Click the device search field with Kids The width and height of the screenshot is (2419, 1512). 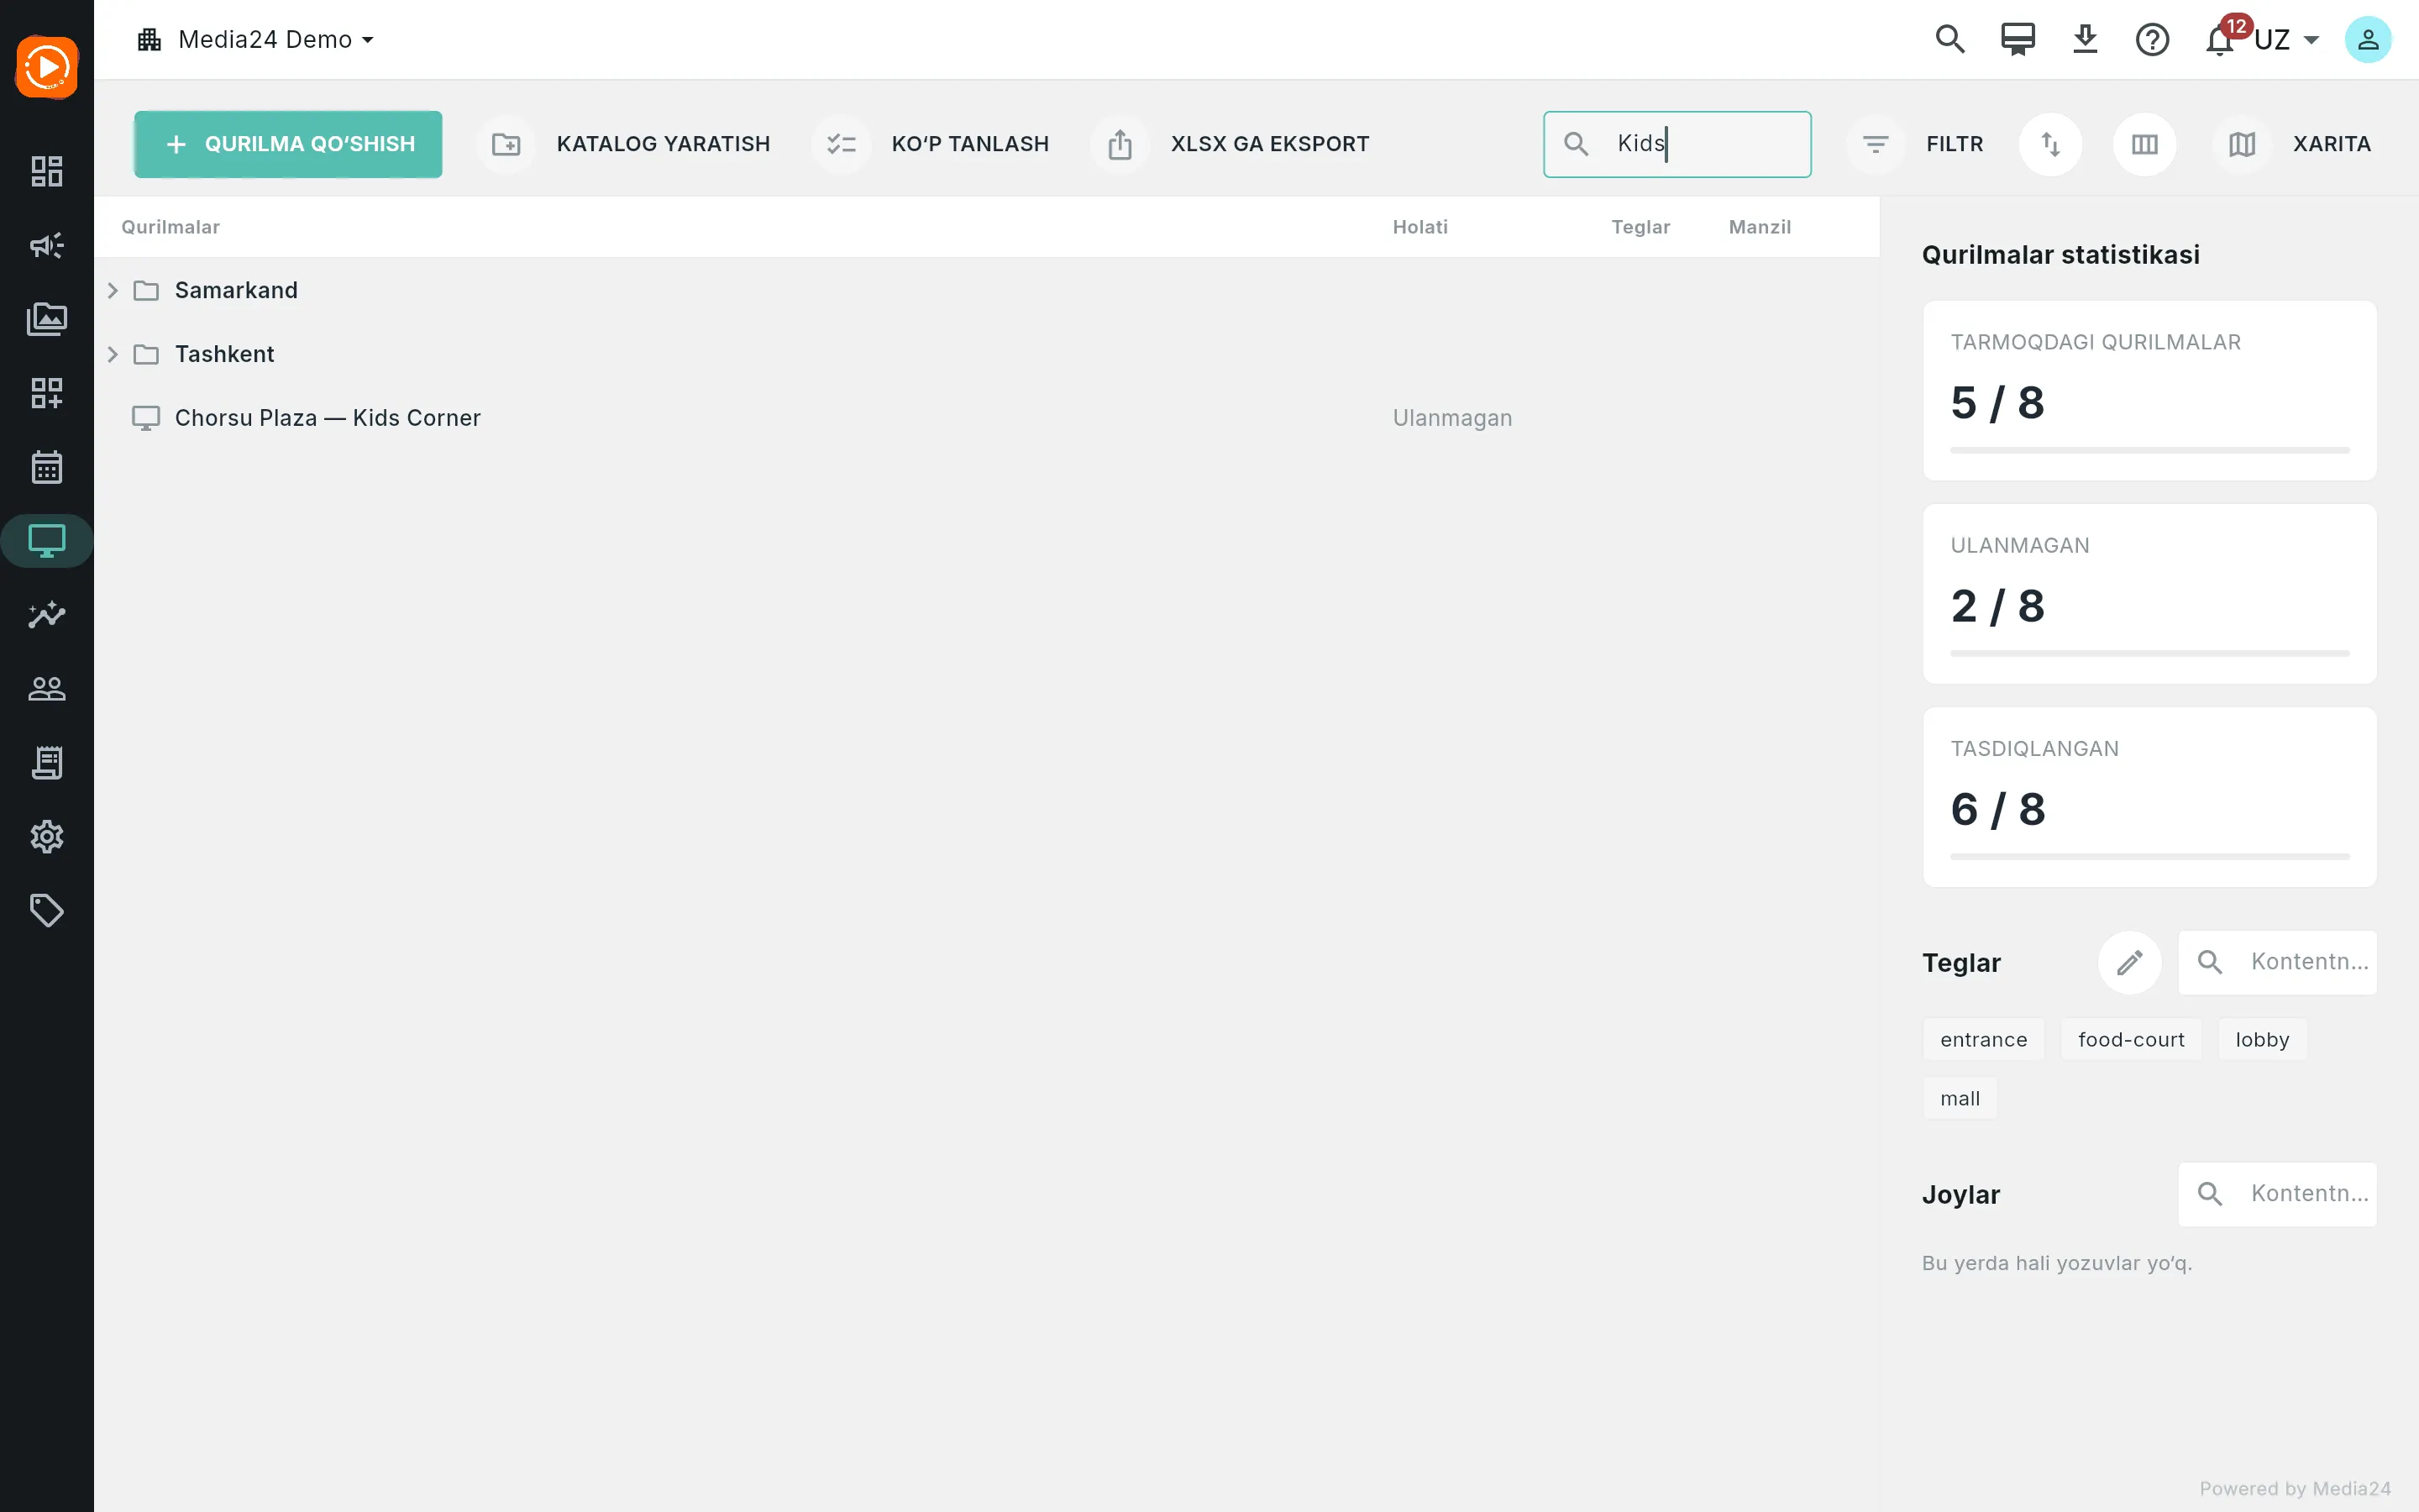coord(1677,144)
